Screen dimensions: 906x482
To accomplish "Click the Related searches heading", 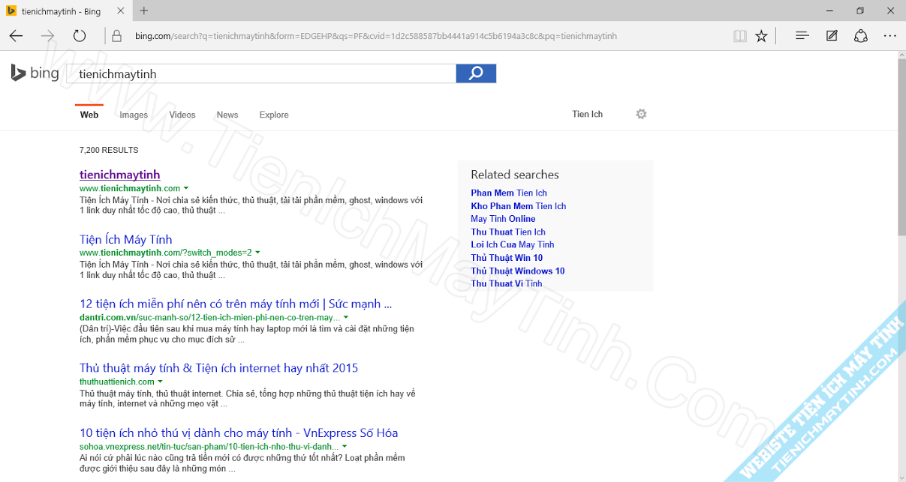I will click(x=515, y=175).
